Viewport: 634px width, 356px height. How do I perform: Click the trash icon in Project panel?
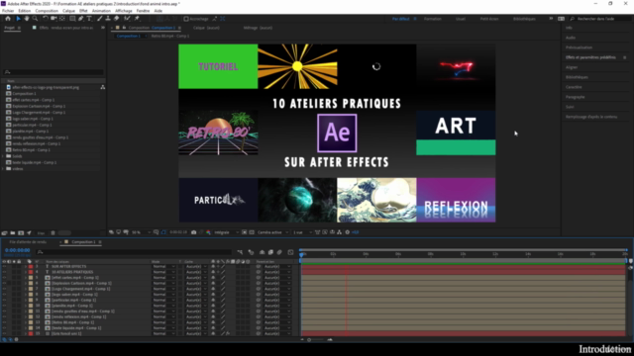point(53,233)
